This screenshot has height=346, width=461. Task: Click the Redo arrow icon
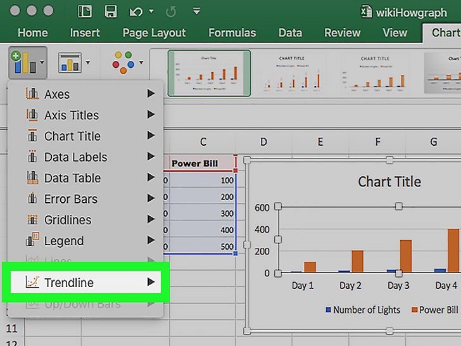pos(171,12)
